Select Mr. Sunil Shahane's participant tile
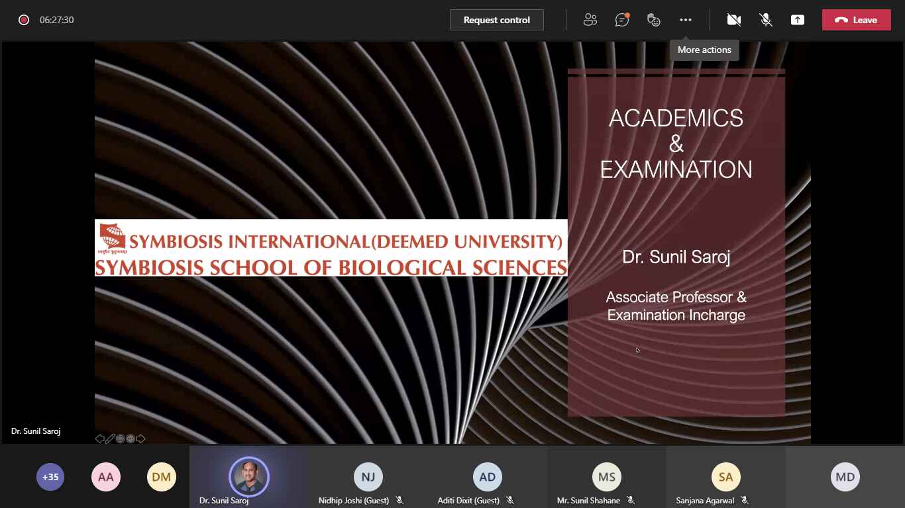Screen dimensions: 905x508 606,477
